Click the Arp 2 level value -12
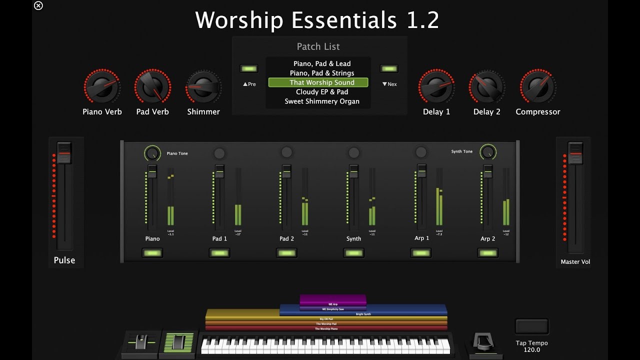Image resolution: width=640 pixels, height=360 pixels. [x=506, y=234]
